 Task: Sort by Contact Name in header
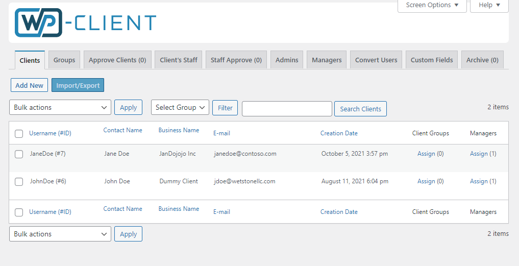click(123, 130)
